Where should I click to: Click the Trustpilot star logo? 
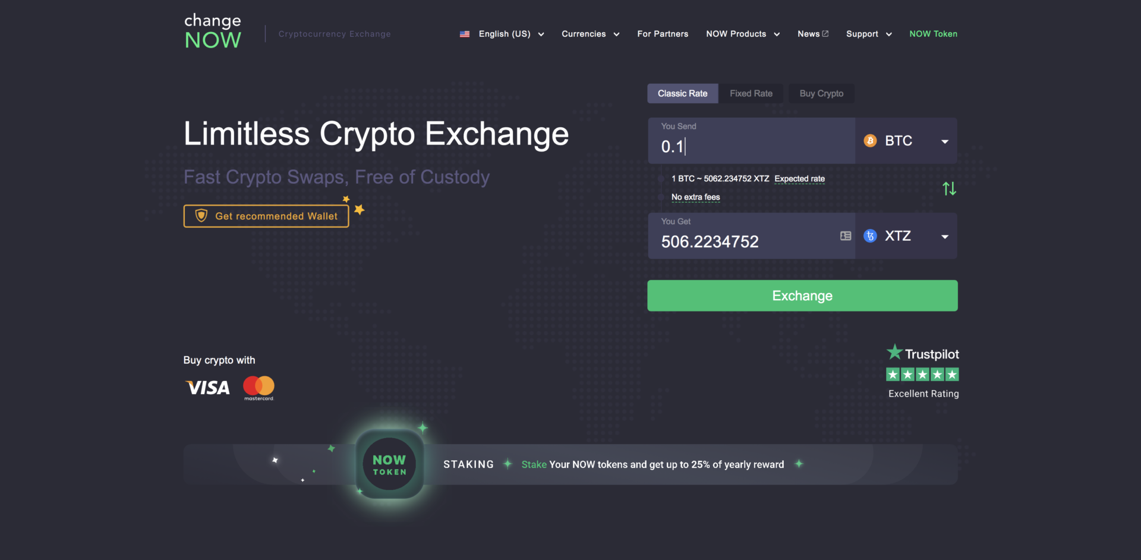pyautogui.click(x=894, y=353)
